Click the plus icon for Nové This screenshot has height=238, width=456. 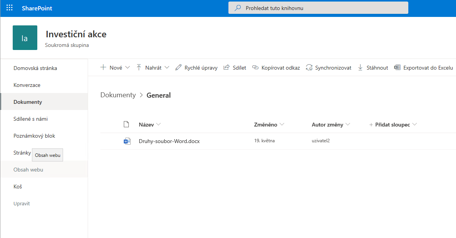pos(103,68)
